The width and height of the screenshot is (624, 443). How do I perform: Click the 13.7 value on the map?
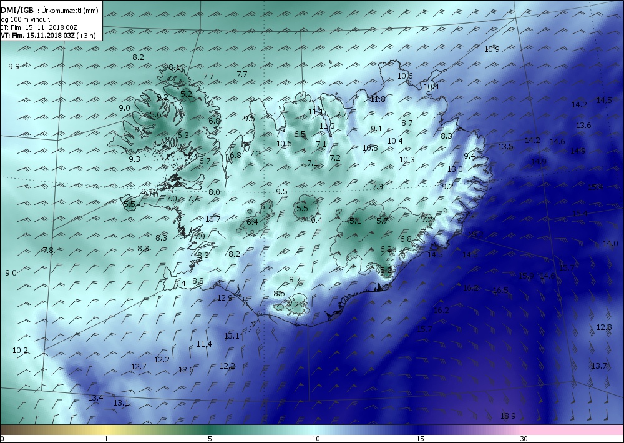(599, 366)
